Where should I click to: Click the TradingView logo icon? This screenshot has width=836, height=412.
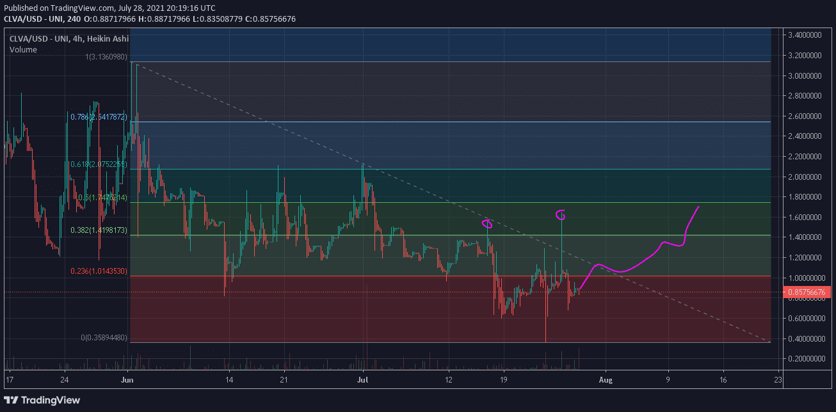12,400
